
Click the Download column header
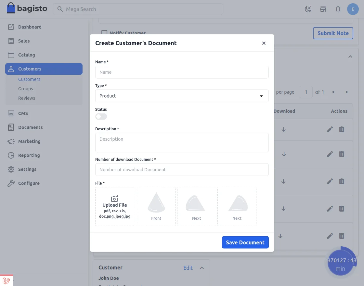pyautogui.click(x=284, y=111)
